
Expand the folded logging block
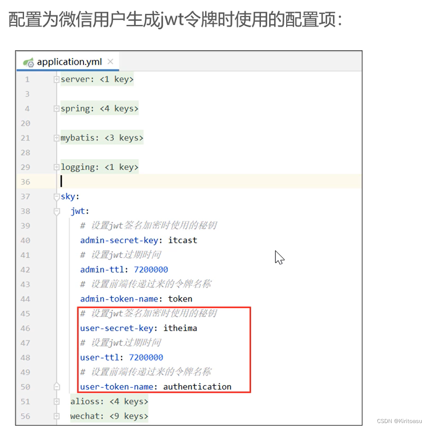(x=56, y=167)
